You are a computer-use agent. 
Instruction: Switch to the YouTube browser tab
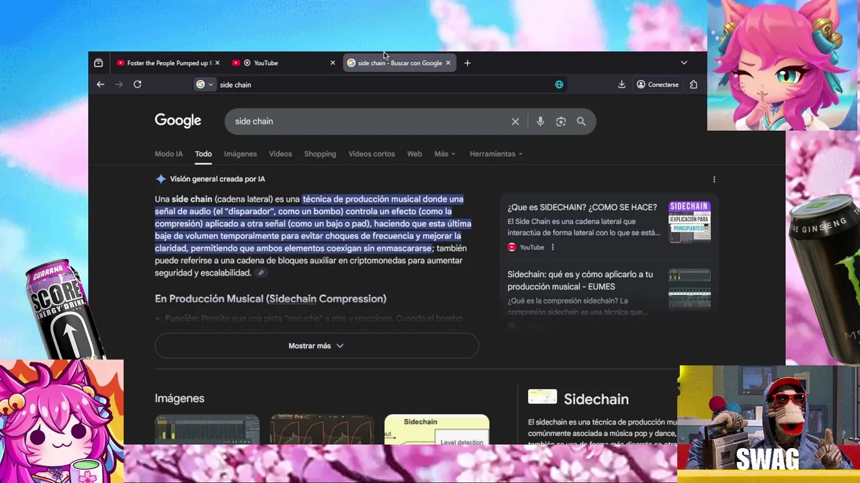282,63
